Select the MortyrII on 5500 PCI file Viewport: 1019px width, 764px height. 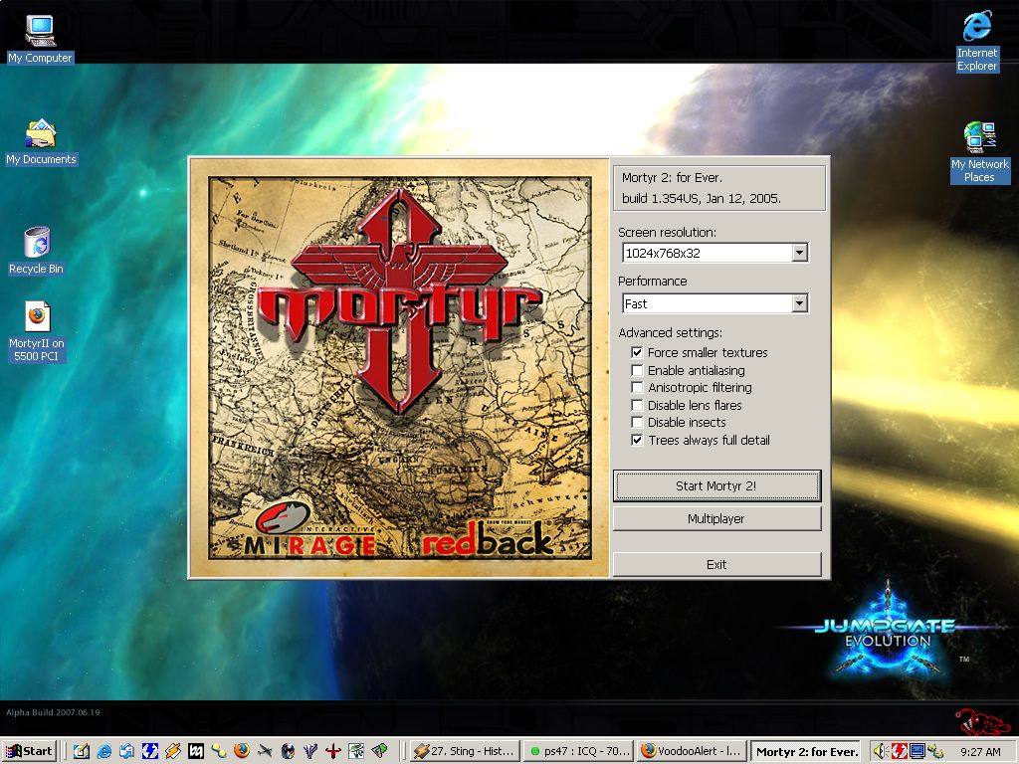(37, 331)
